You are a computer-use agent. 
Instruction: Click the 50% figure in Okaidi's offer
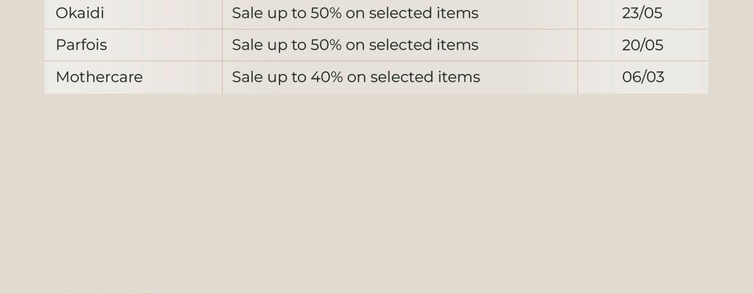(x=326, y=13)
